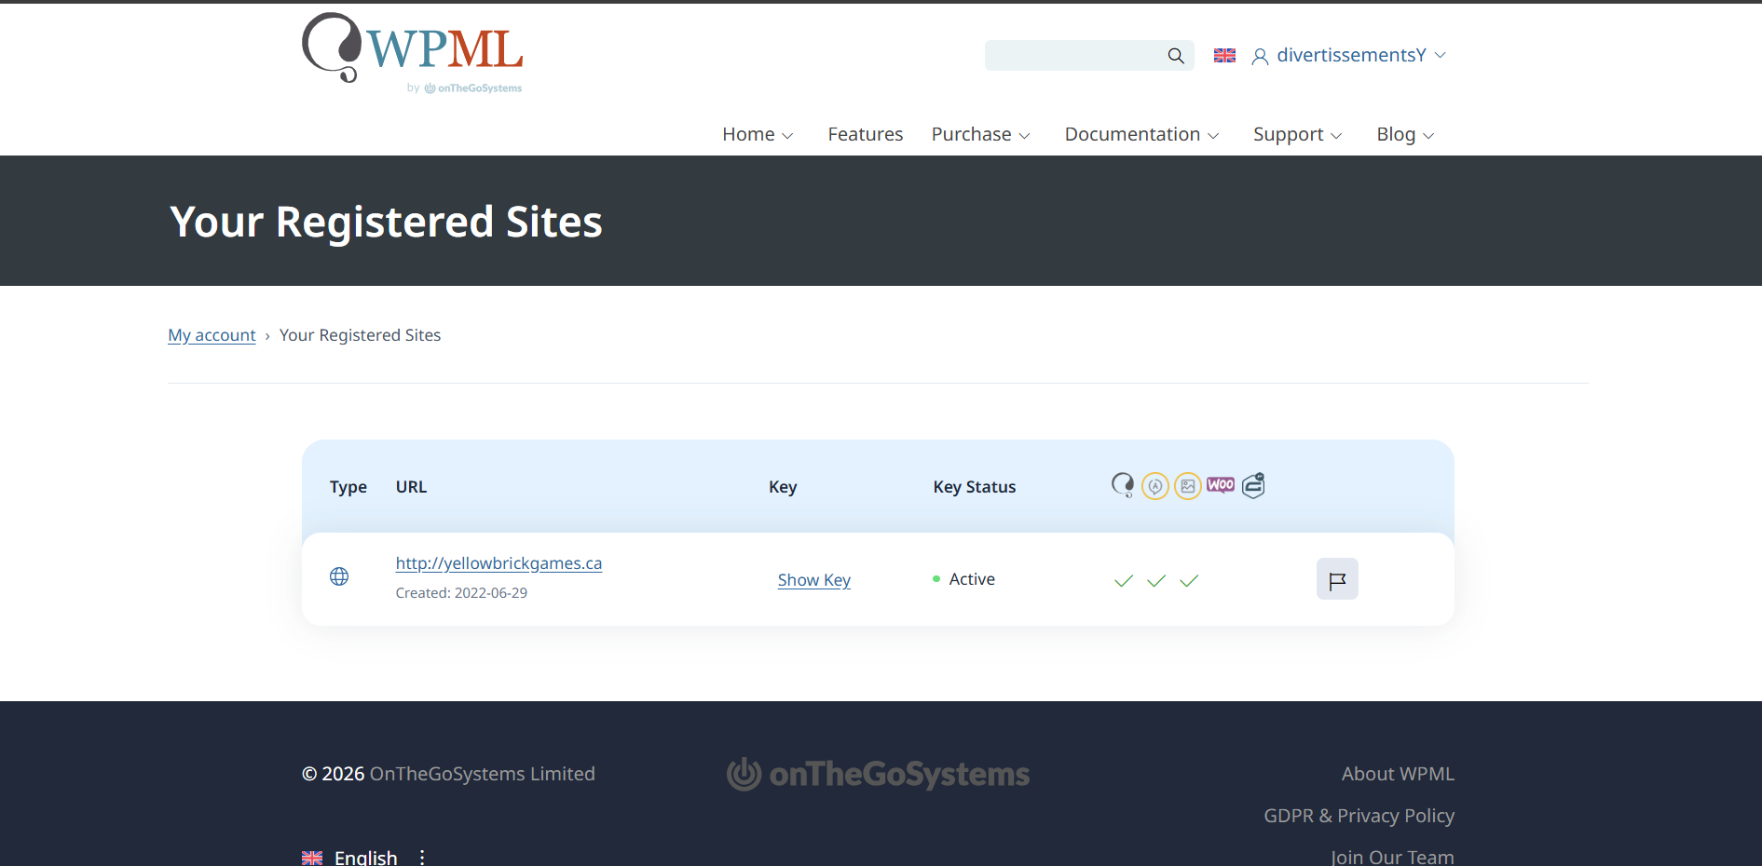
Task: Open the http://yellowbrickgames.ca link
Action: tap(499, 563)
